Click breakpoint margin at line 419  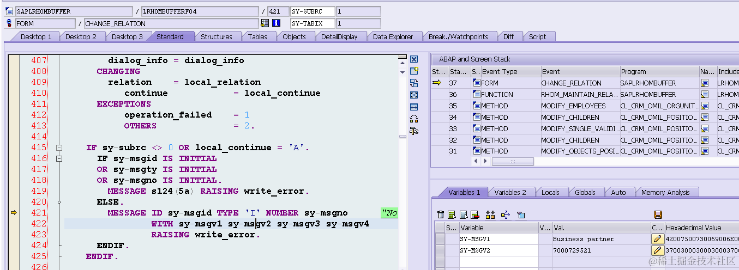click(14, 191)
